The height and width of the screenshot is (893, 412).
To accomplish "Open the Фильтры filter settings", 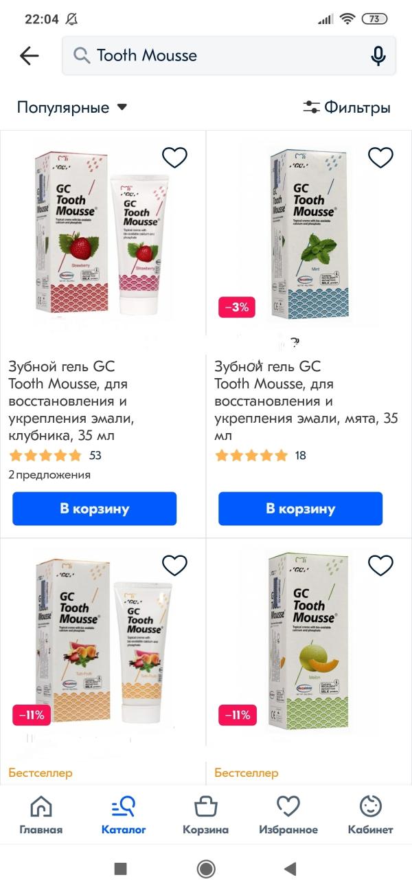I will (347, 107).
